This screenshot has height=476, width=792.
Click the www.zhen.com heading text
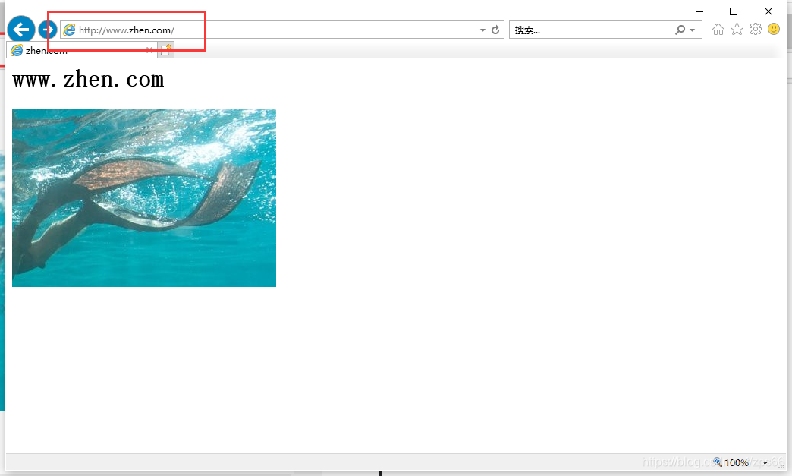tap(89, 79)
